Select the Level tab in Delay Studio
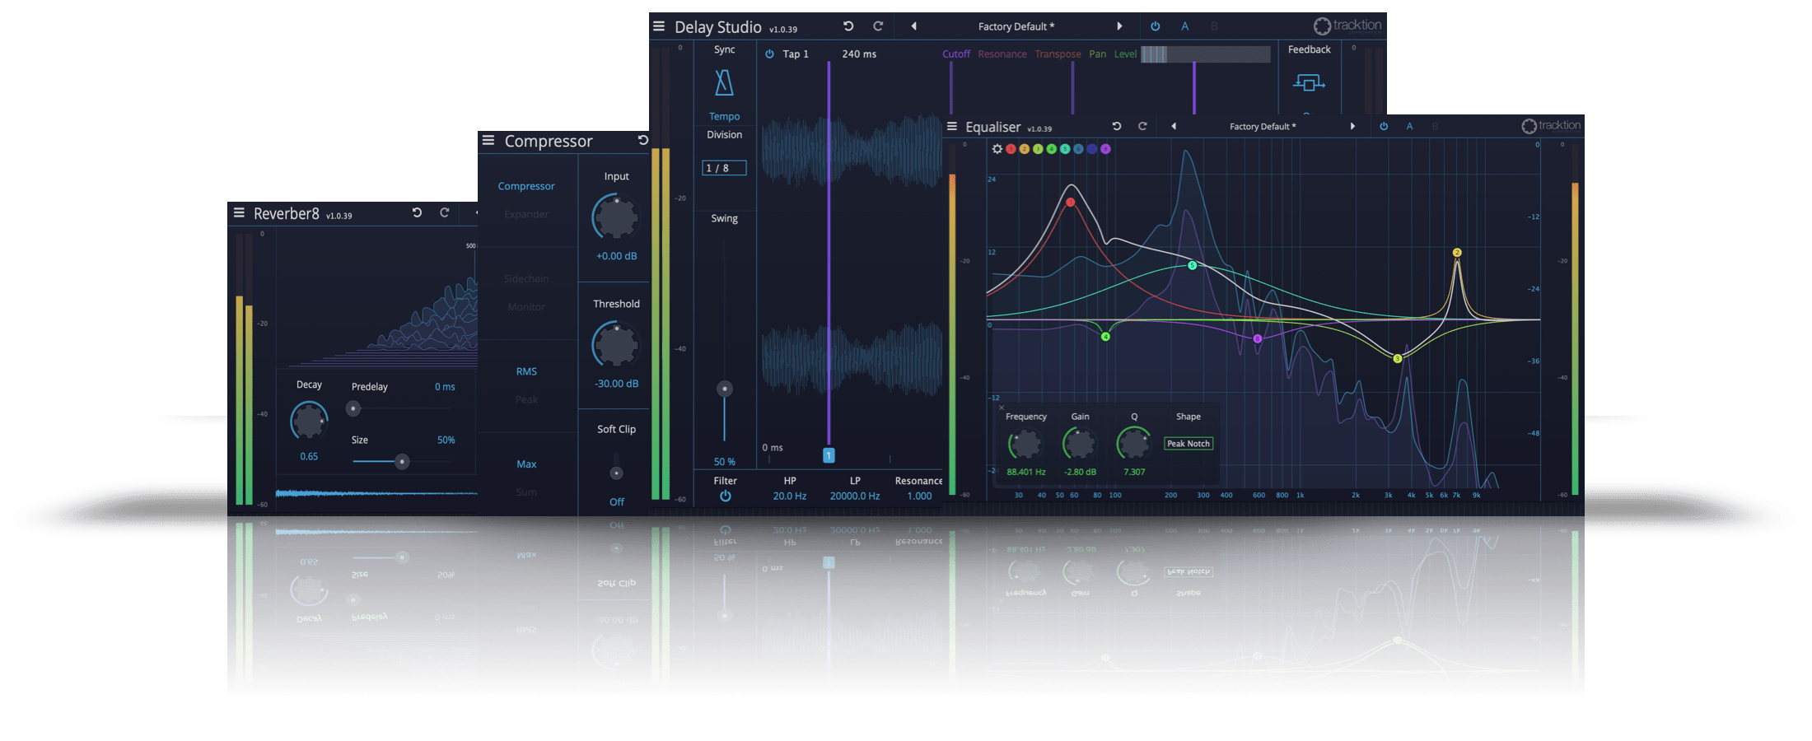This screenshot has width=1812, height=741. coord(1125,54)
